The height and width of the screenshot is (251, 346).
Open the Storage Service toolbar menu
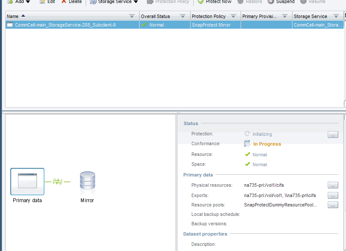coord(114,2)
